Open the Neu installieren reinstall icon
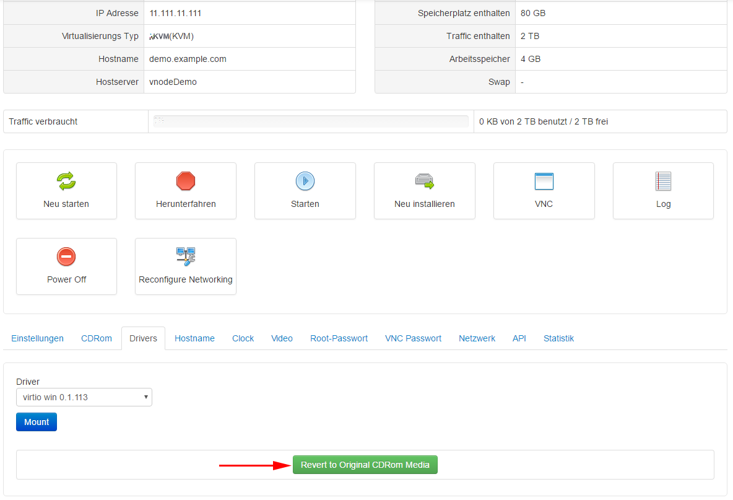Viewport: 733px width, 500px height. 424,181
